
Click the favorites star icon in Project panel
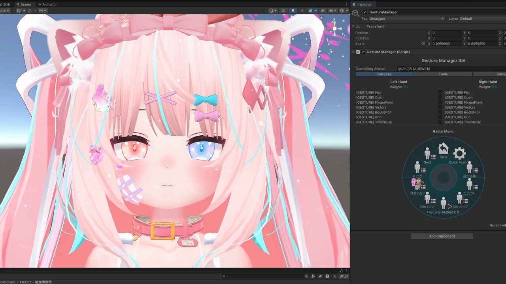point(334,276)
